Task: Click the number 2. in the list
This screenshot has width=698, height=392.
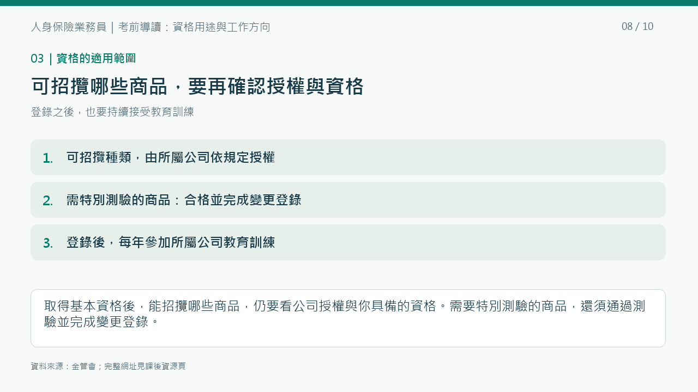Action: (x=48, y=200)
